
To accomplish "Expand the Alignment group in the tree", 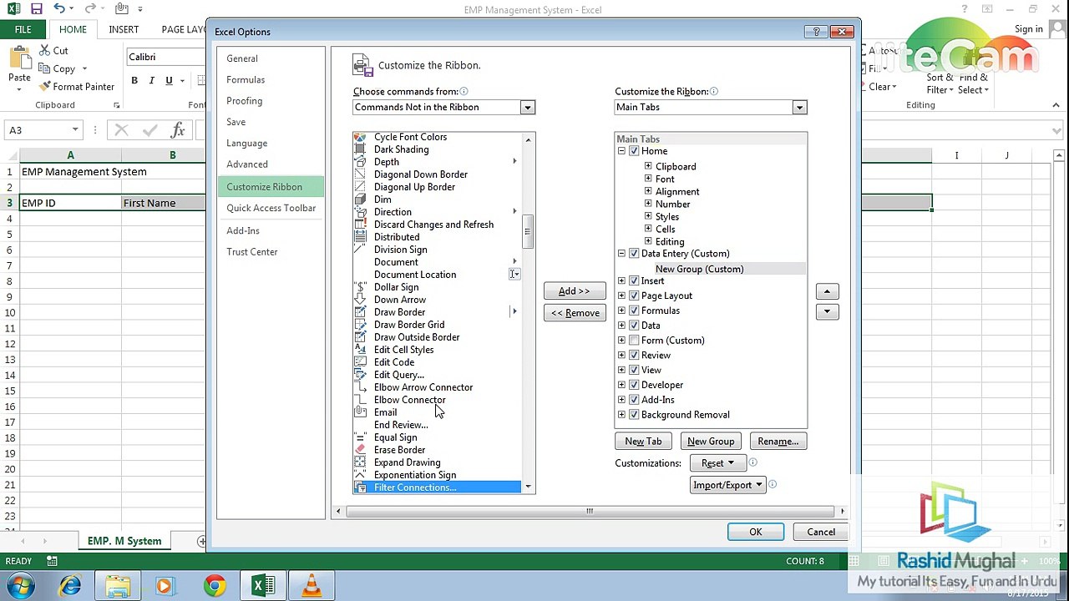I will pos(648,191).
